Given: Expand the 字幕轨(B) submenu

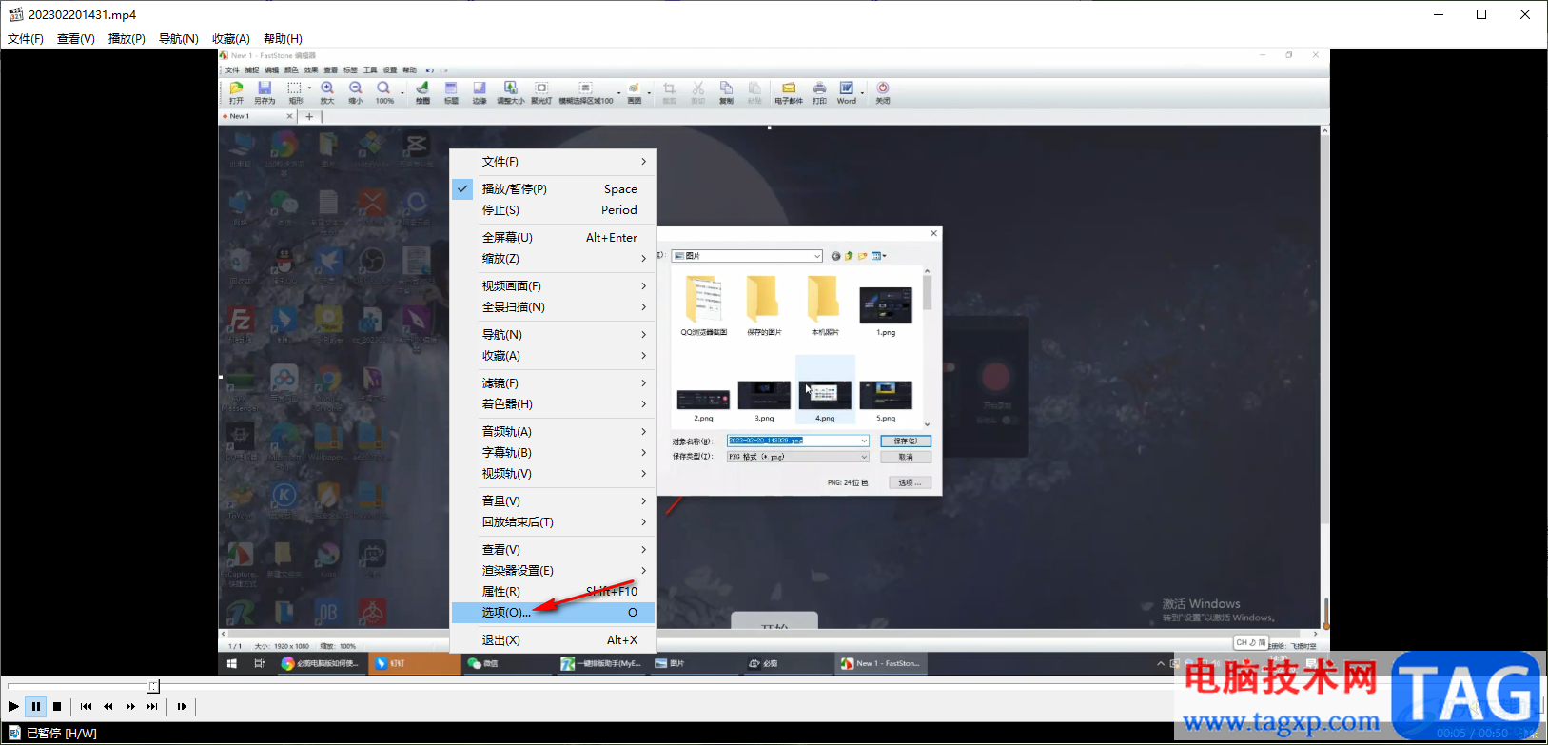Looking at the screenshot, I should click(554, 453).
